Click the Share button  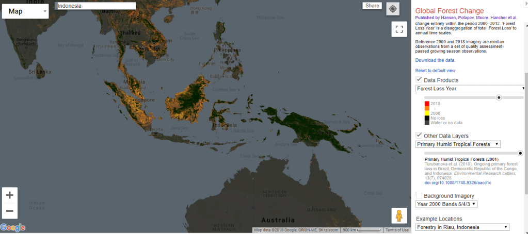point(372,6)
